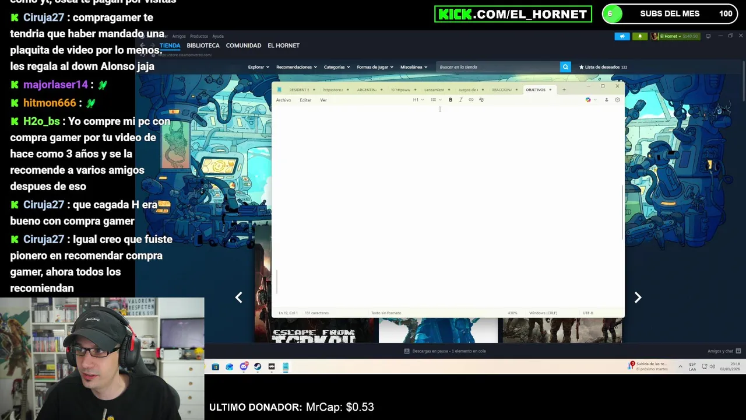This screenshot has height=420, width=746.
Task: Open Editar menu in Notepad
Action: (305, 100)
